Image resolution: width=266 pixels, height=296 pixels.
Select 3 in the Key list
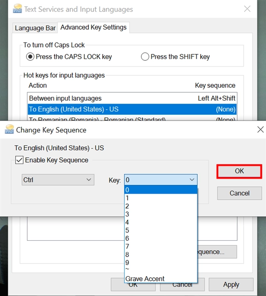[x=161, y=214]
